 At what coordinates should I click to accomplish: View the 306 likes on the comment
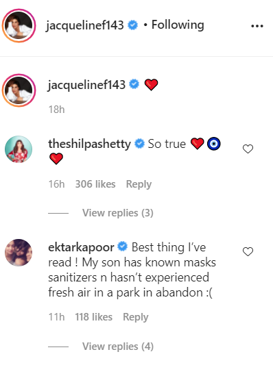[x=95, y=184]
